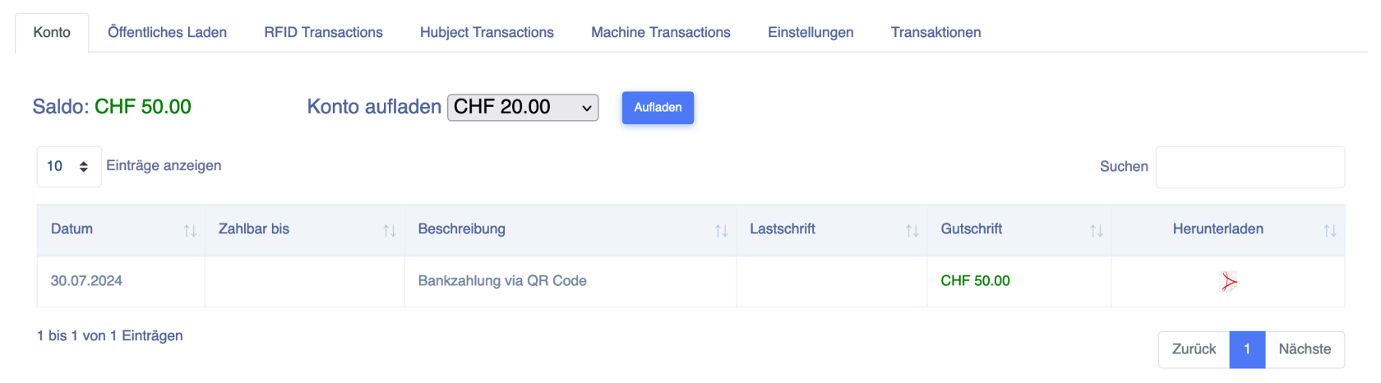
Task: Switch to the Öffentliches Laden tab
Action: 167,32
